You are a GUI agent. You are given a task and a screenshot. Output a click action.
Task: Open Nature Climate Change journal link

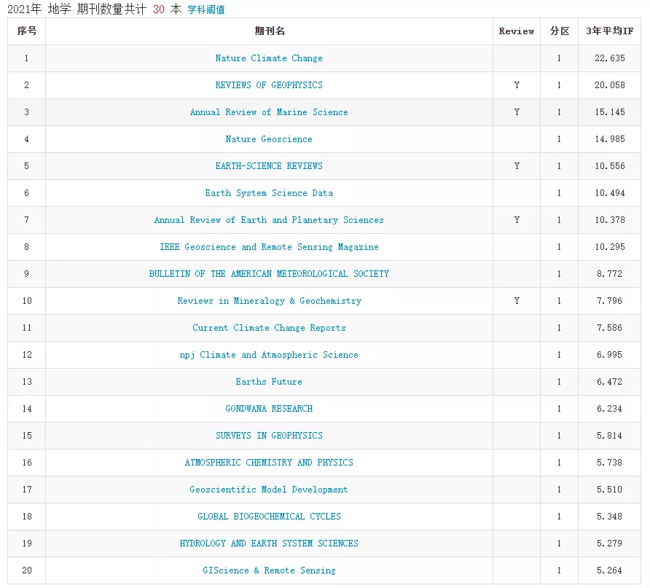[x=269, y=58]
